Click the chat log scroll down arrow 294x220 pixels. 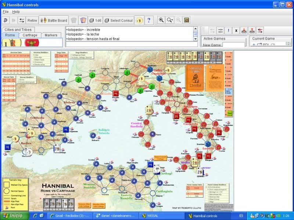pyautogui.click(x=196, y=39)
